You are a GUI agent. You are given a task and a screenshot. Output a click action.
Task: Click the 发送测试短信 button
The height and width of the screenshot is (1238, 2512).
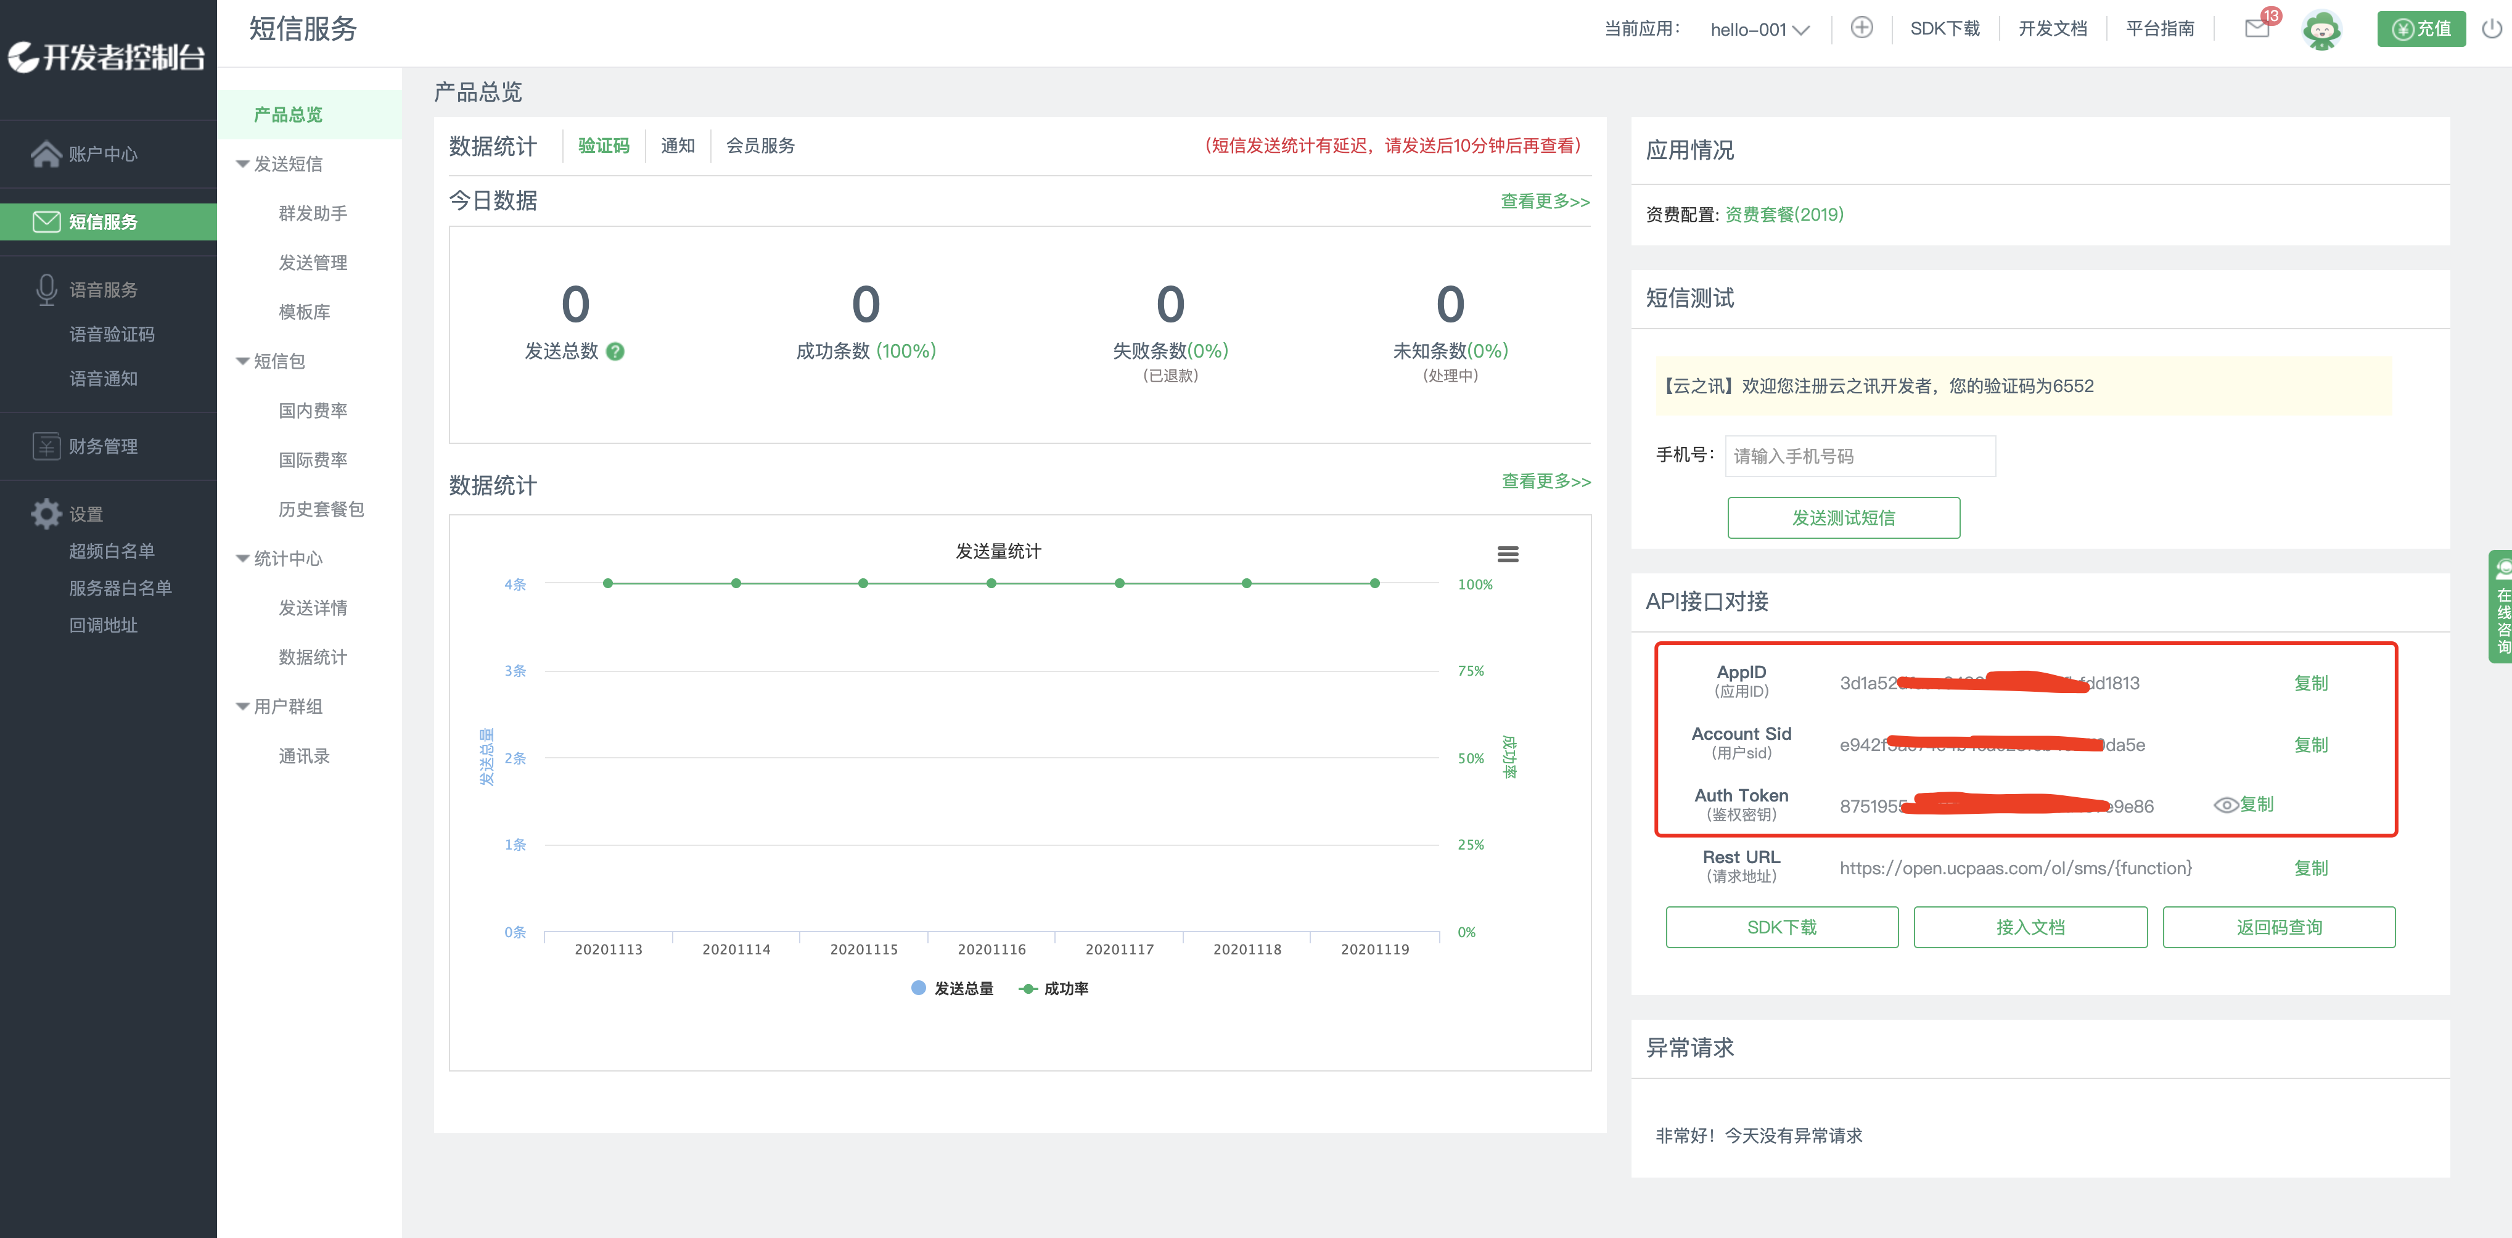point(1843,518)
